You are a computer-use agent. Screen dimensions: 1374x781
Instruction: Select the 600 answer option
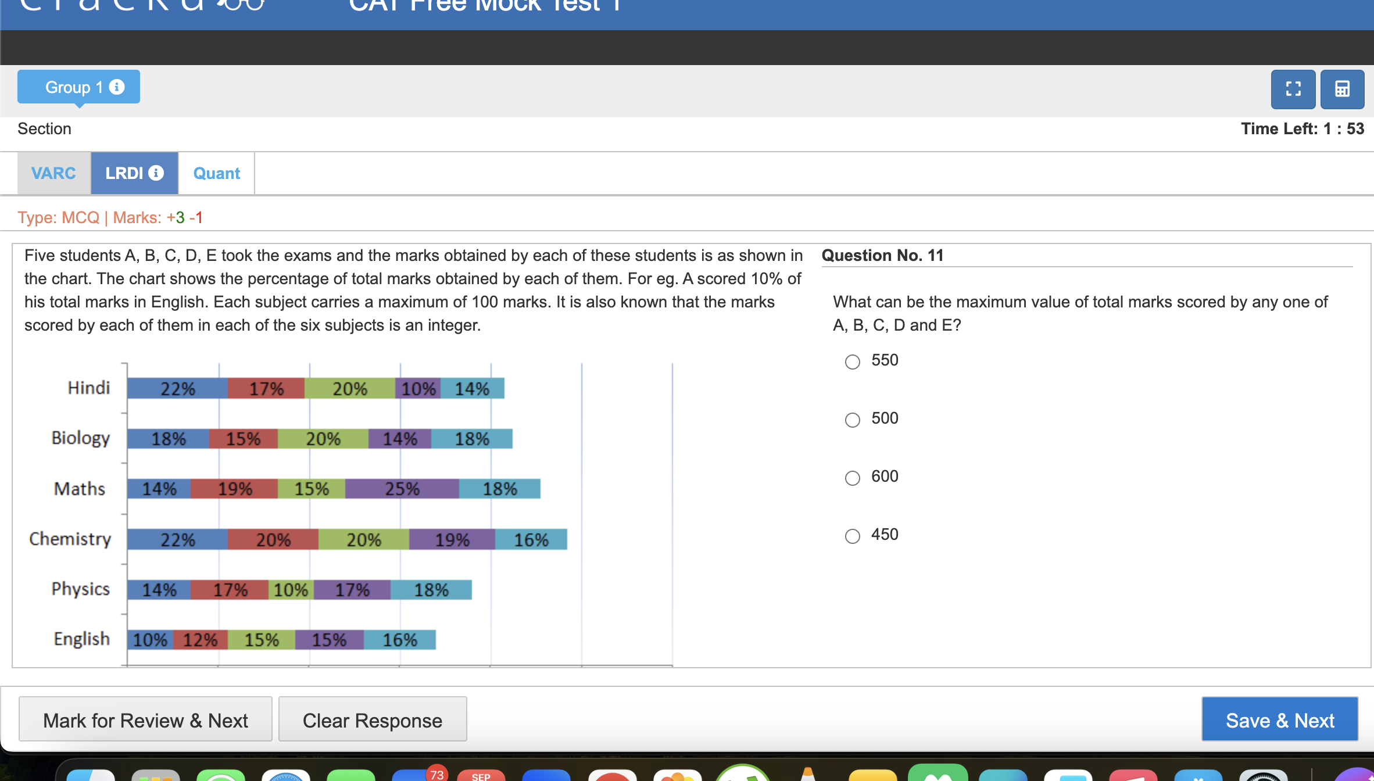point(852,478)
